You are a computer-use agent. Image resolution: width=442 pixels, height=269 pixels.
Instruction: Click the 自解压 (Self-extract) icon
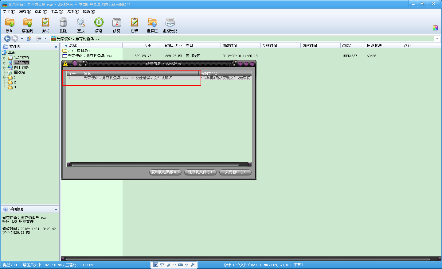[152, 22]
